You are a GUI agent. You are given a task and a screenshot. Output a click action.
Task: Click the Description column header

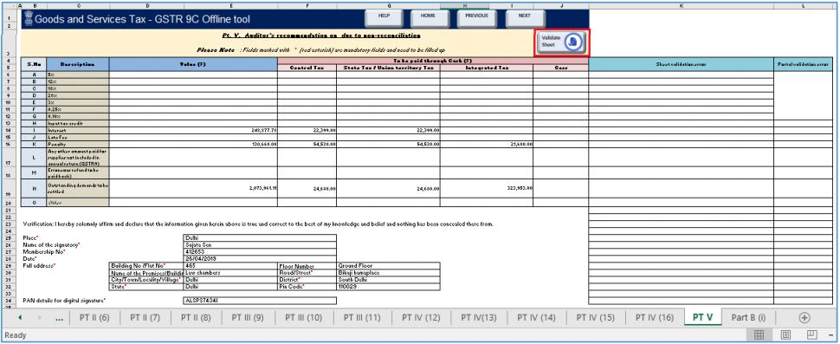[78, 64]
